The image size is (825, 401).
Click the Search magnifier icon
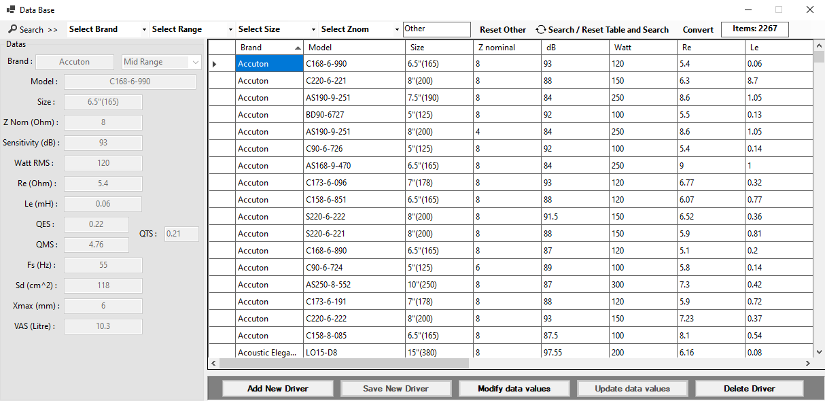tap(13, 29)
